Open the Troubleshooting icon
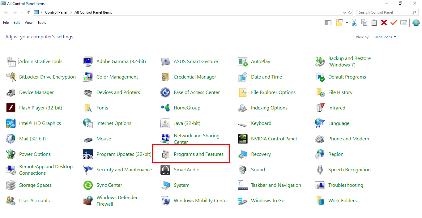Viewport: 422px width, 218px height. tap(320, 185)
